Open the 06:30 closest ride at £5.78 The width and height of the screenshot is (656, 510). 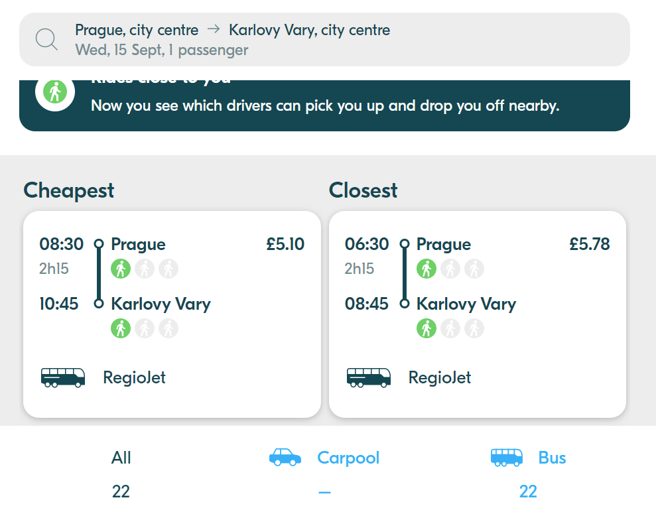pyautogui.click(x=478, y=314)
